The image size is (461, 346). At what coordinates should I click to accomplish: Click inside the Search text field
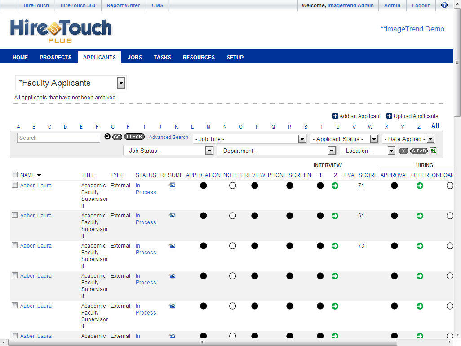(x=58, y=138)
